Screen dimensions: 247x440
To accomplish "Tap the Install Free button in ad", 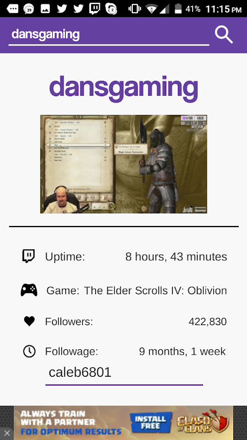I will point(150,423).
